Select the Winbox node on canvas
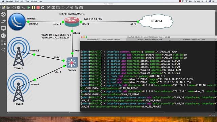Image resolution: width=217 pixels, height=122 pixels. tap(17, 22)
